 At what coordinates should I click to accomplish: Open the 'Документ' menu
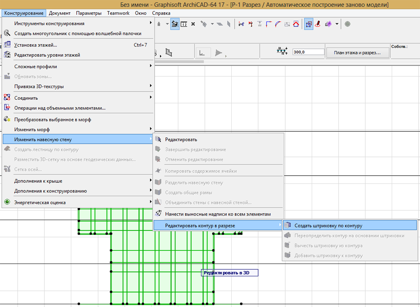59,13
